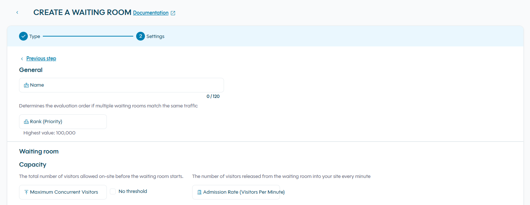
Task: Click the up-arrow icon in Maximum Concurrent Visitors
Action: pyautogui.click(x=26, y=192)
